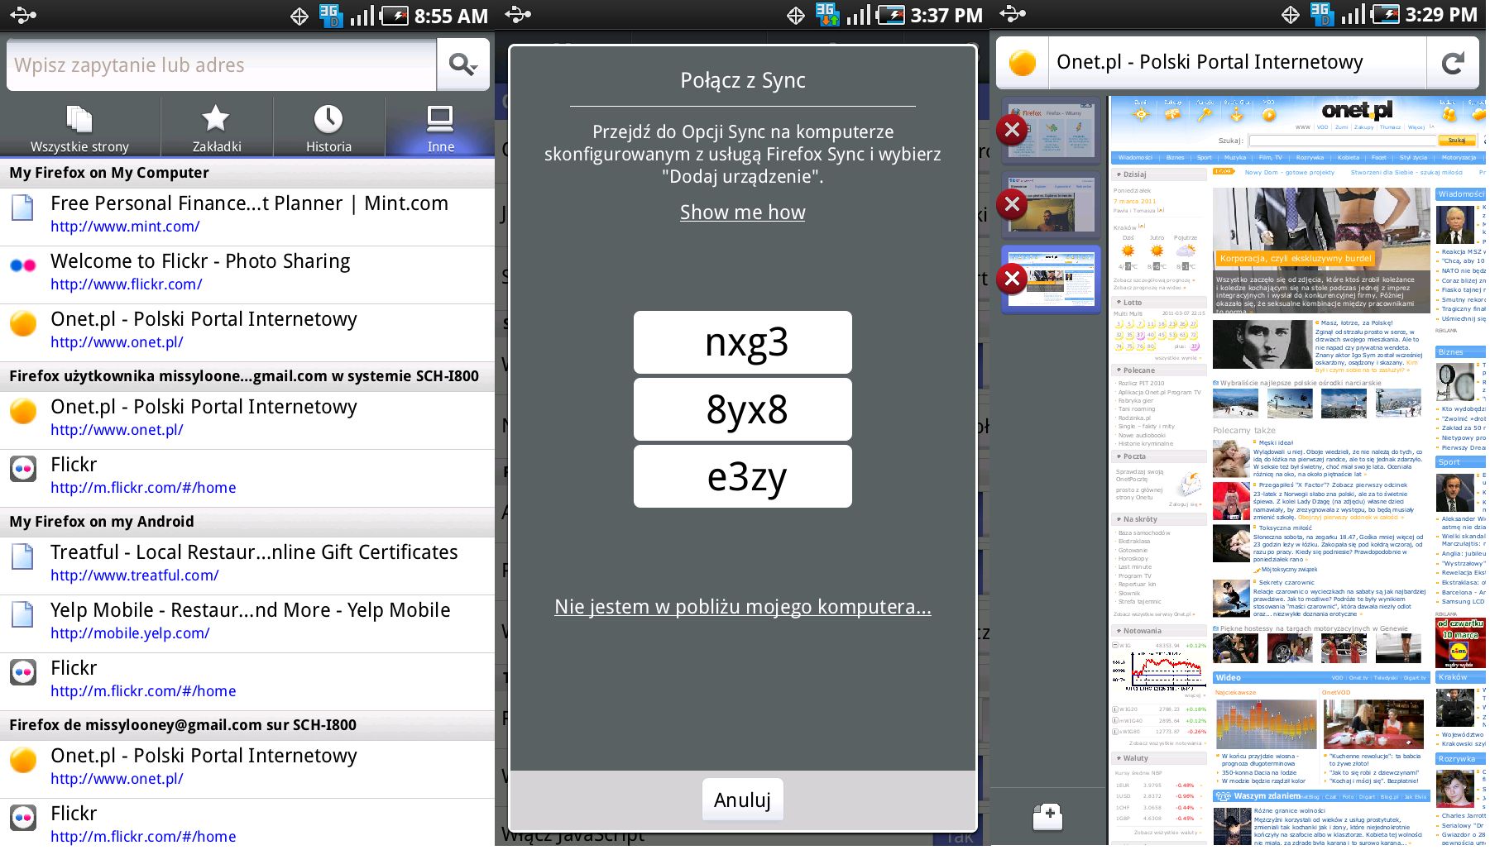This screenshot has height=850, width=1490.
Task: Open Onet.pl entry under Firefox de missylooney section
Action: coord(247,769)
